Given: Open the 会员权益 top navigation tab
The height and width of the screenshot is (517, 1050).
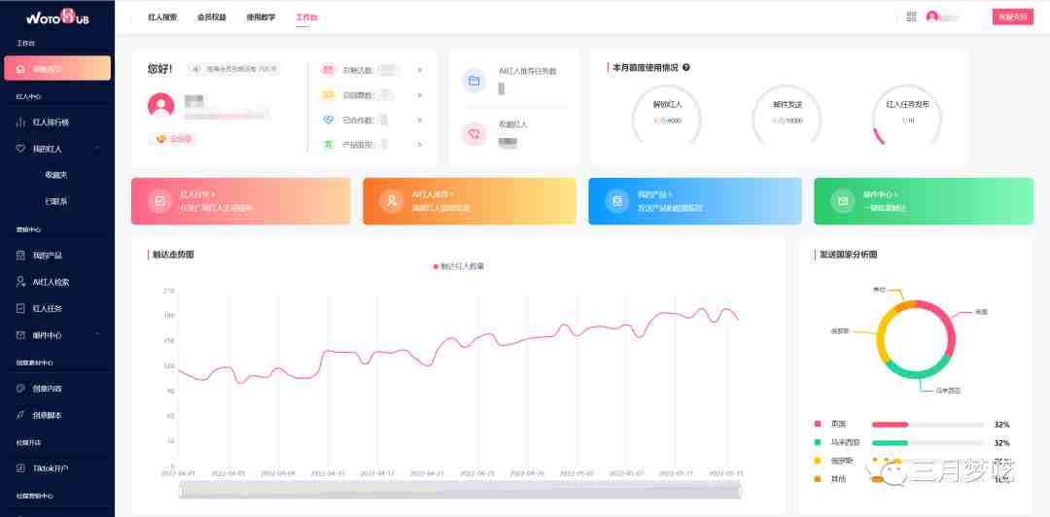Looking at the screenshot, I should pos(212,17).
